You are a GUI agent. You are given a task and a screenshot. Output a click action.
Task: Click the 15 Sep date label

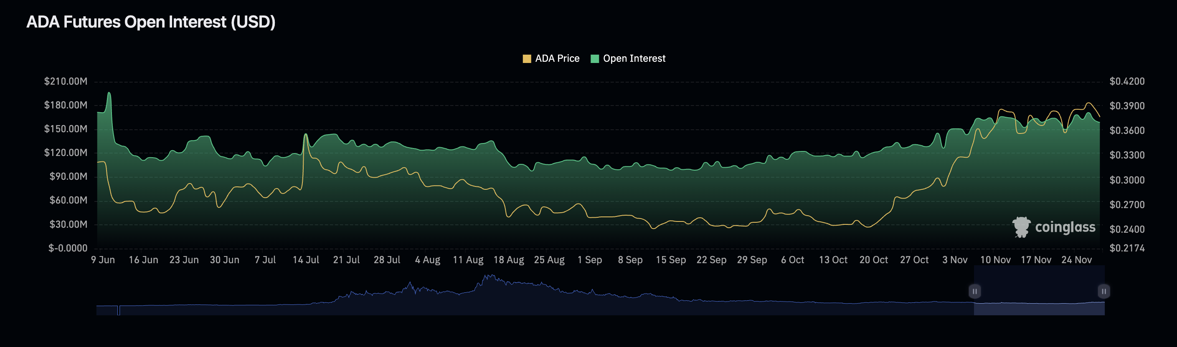[671, 260]
